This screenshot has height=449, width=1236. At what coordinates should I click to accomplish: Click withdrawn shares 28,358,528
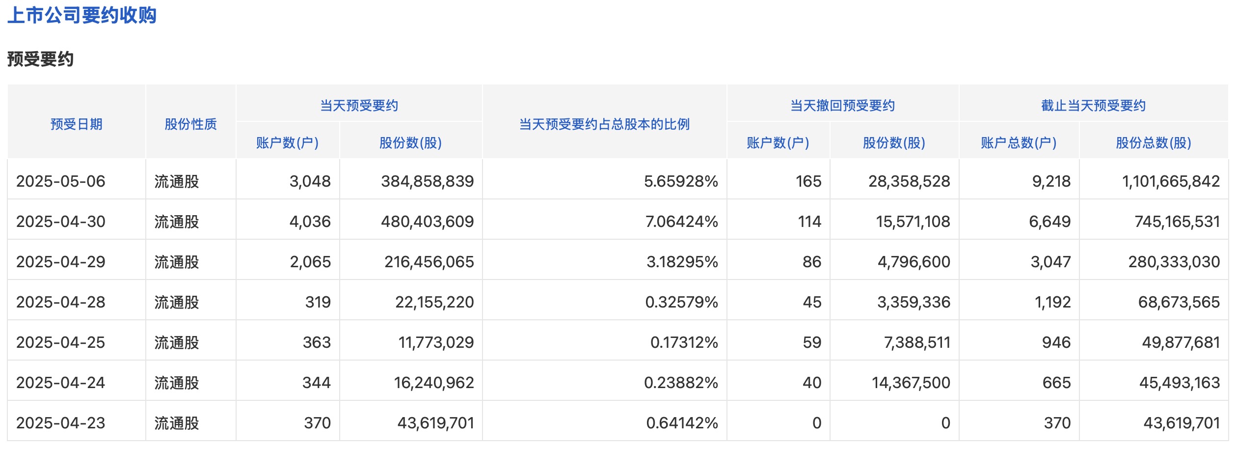910,181
